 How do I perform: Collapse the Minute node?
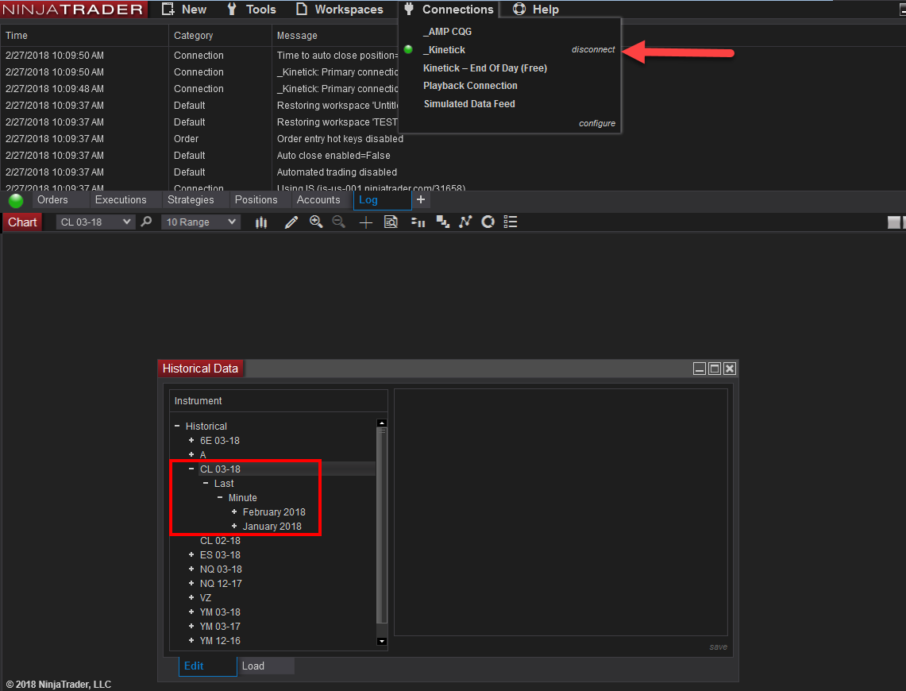[220, 497]
